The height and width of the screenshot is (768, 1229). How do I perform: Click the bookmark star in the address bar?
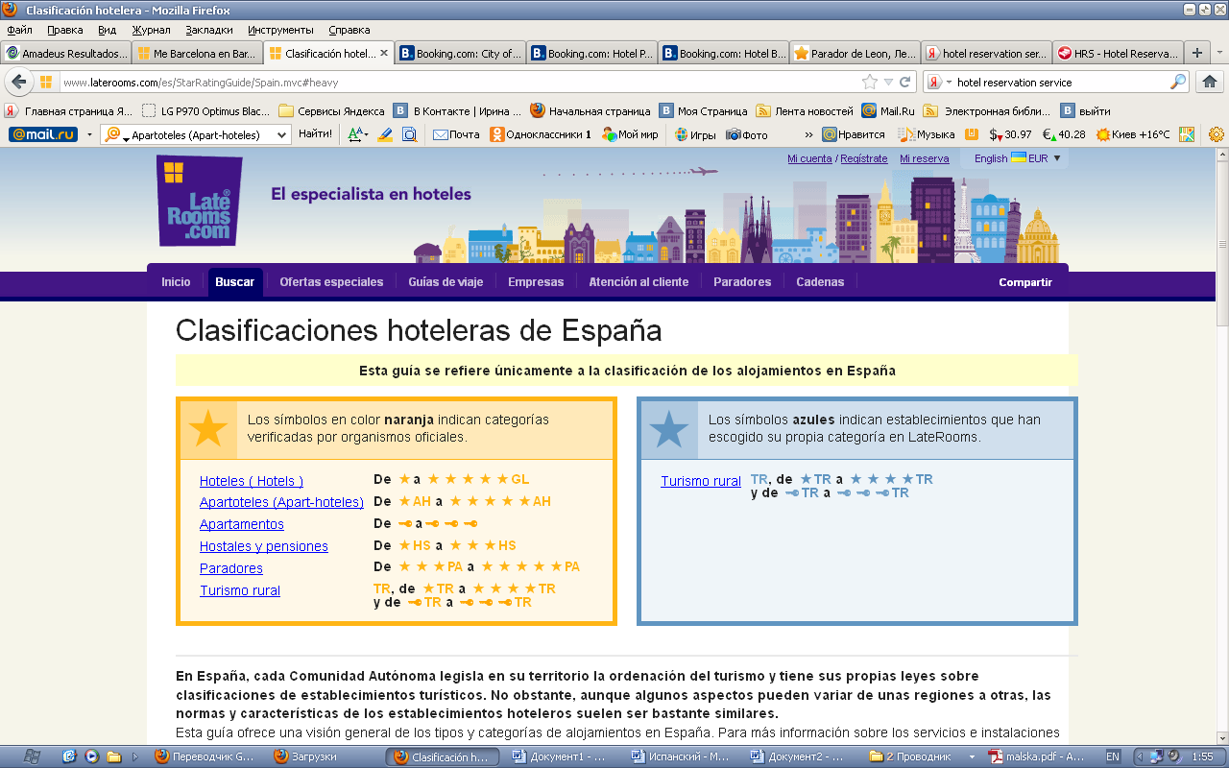[870, 82]
